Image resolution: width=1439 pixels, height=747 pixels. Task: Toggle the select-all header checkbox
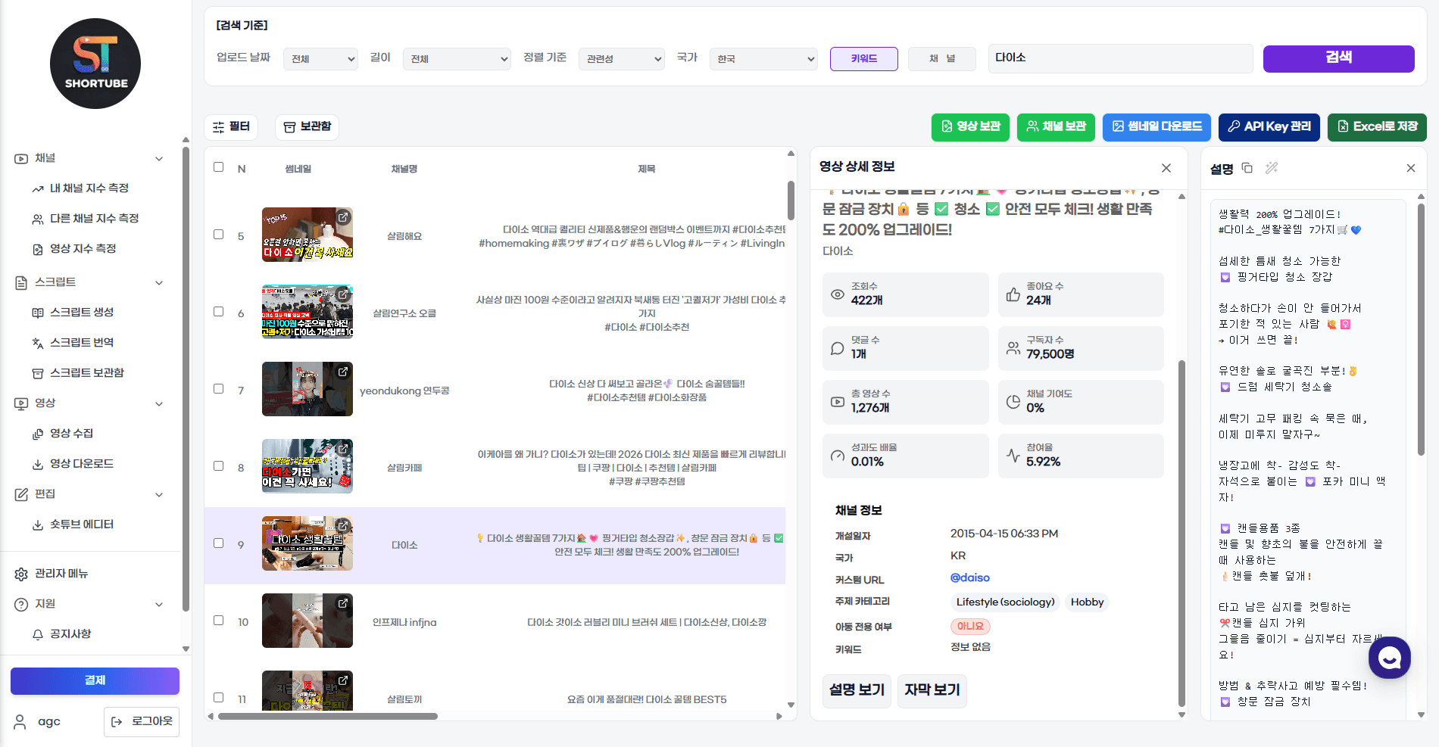coord(219,167)
